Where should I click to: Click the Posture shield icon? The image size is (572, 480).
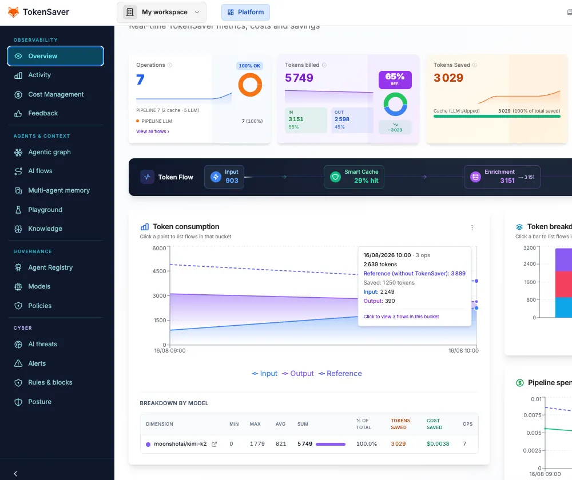tap(18, 402)
